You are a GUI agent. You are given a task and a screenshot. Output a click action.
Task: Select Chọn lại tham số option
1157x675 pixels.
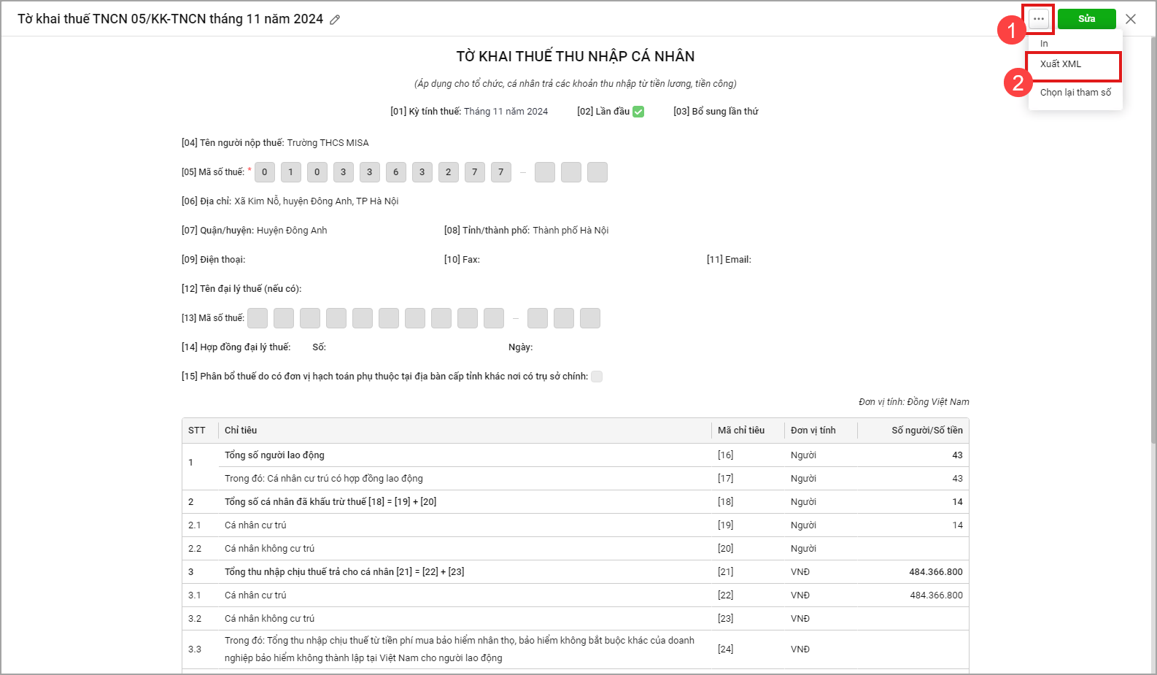[x=1075, y=93]
